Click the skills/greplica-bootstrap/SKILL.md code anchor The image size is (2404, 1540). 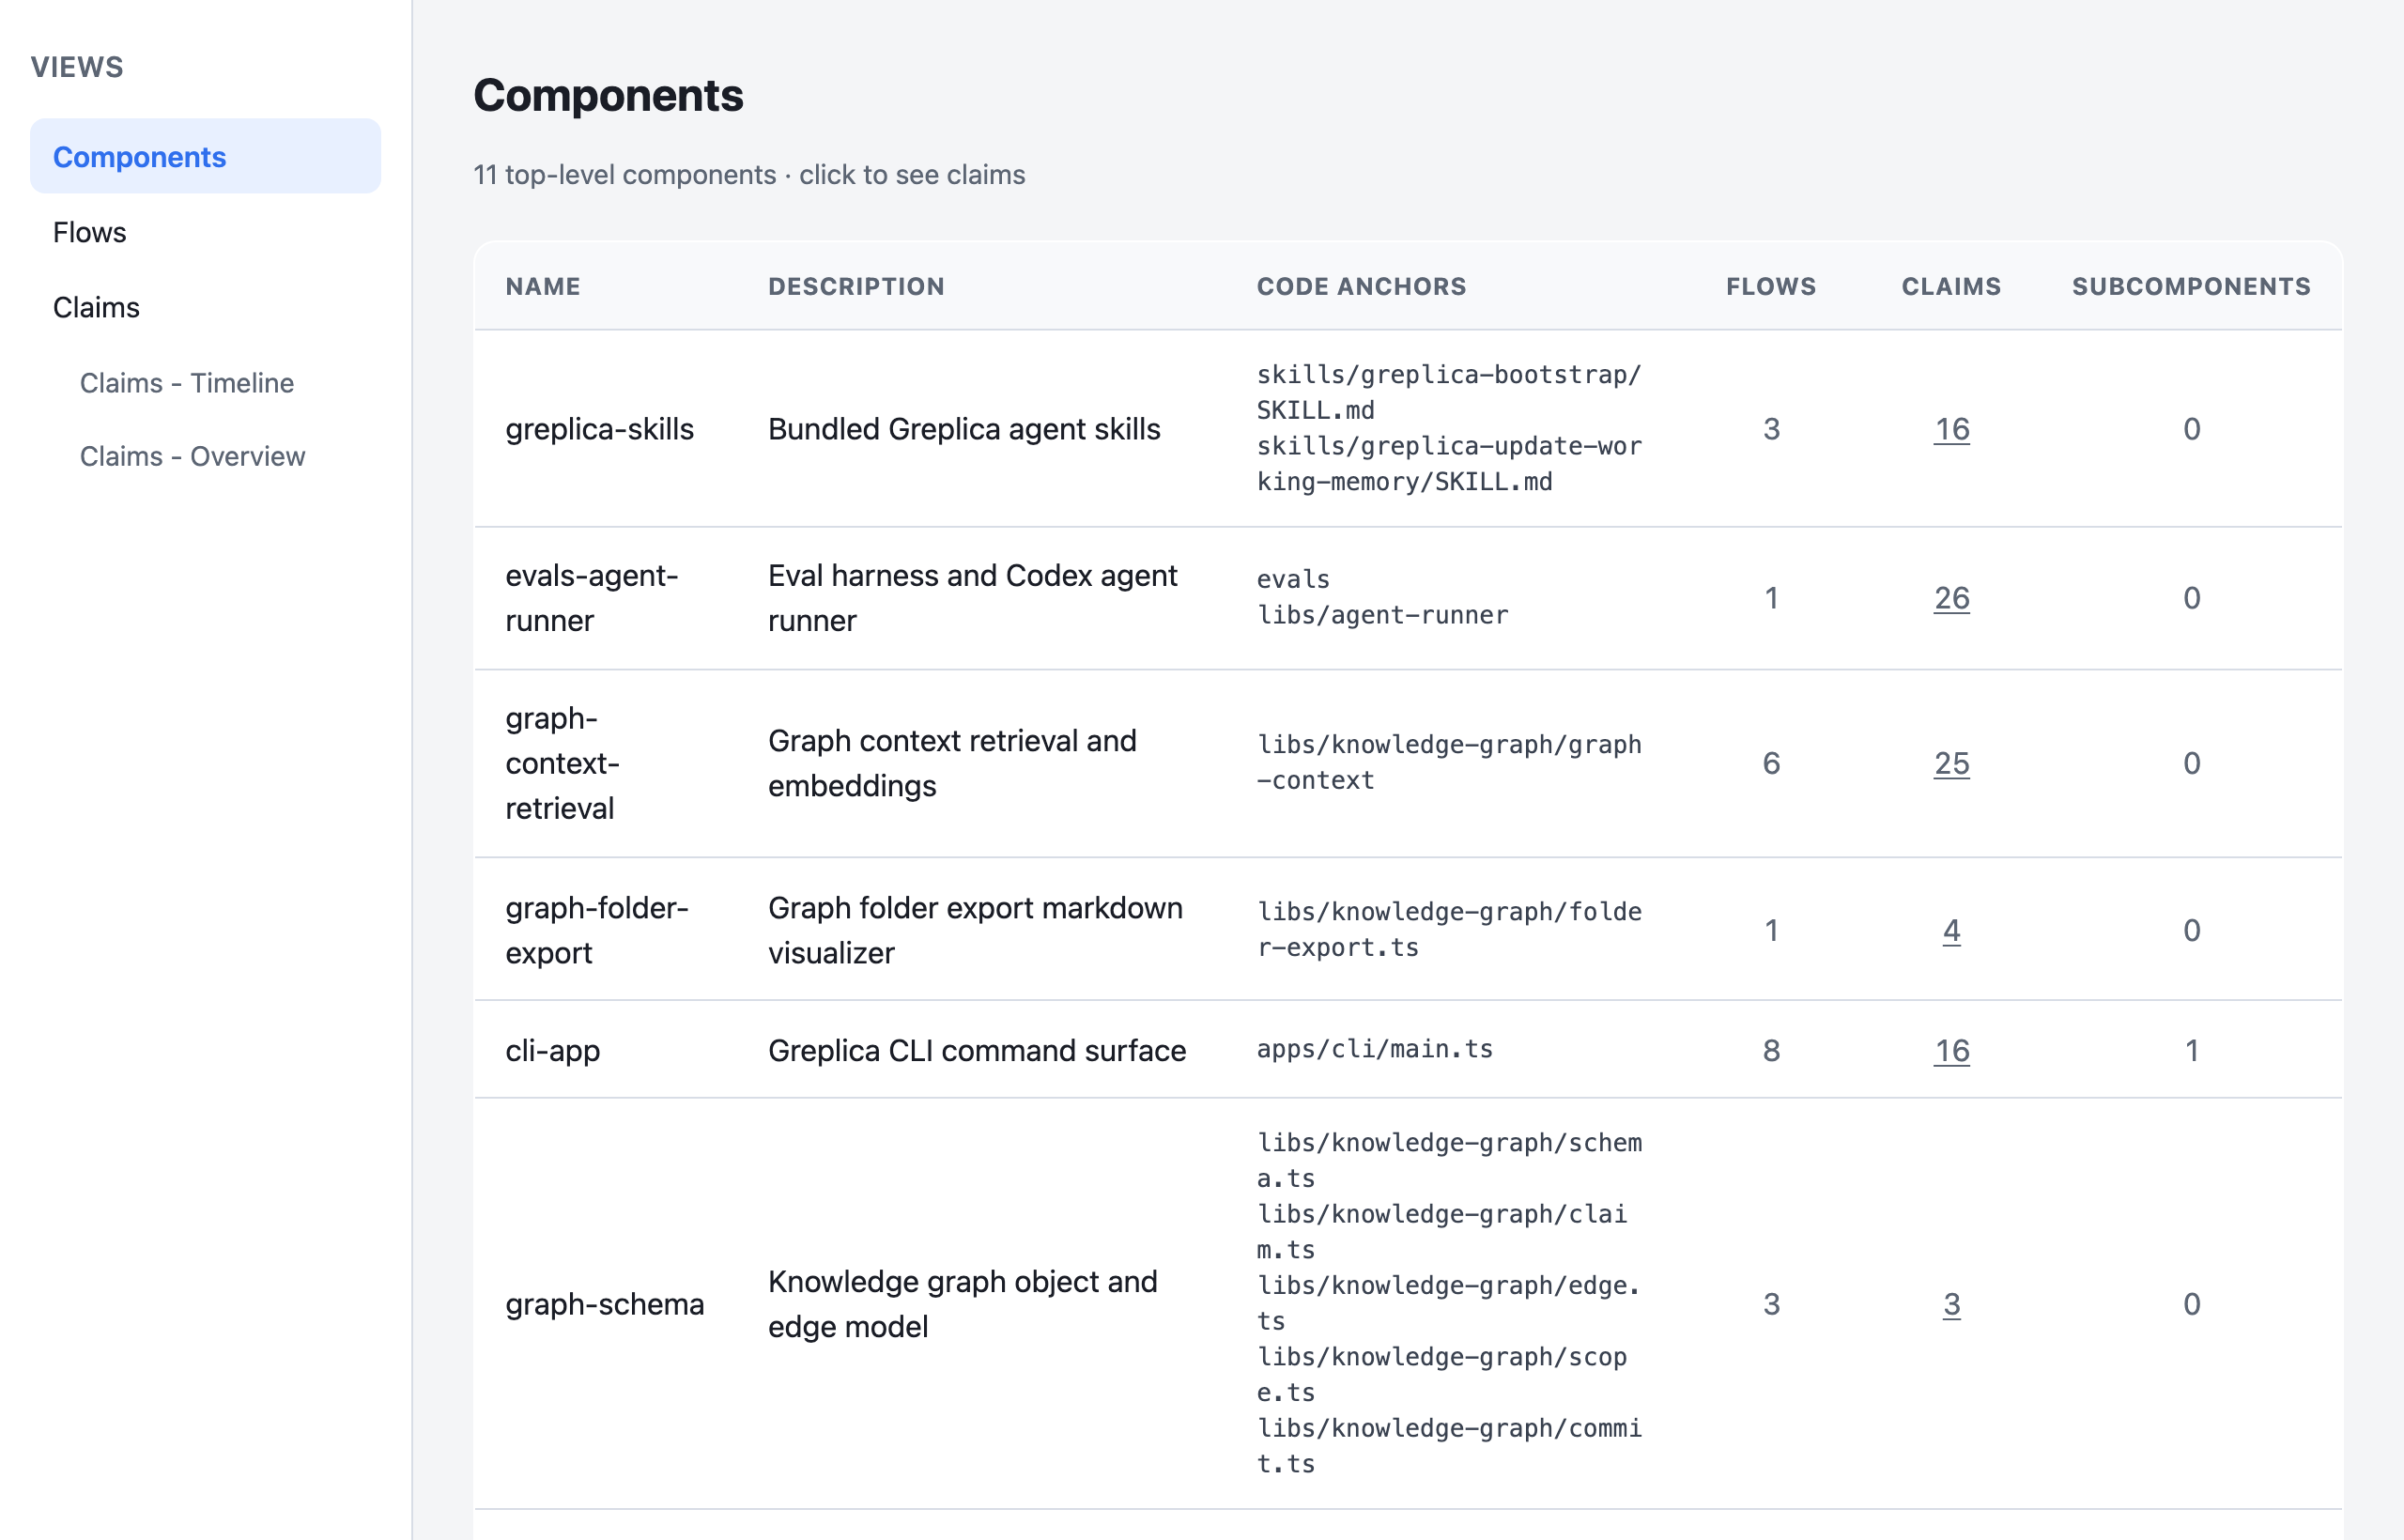[x=1449, y=392]
